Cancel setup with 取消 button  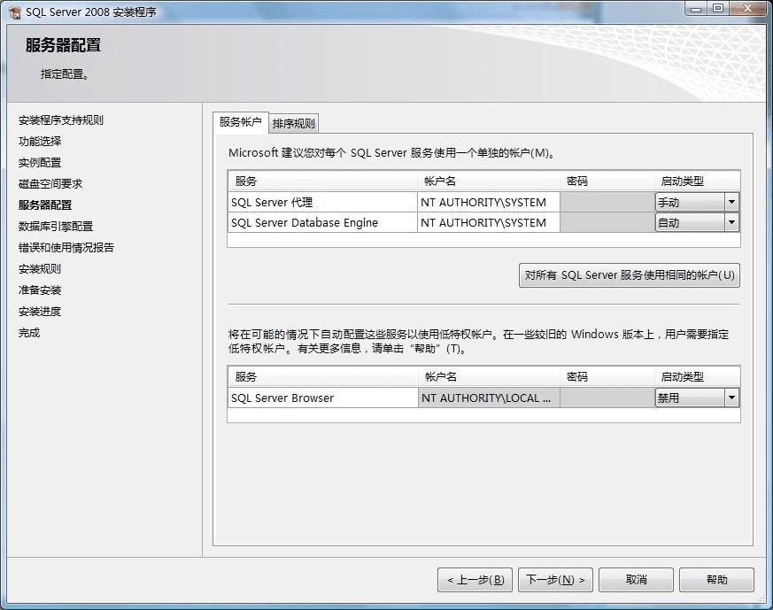click(636, 579)
